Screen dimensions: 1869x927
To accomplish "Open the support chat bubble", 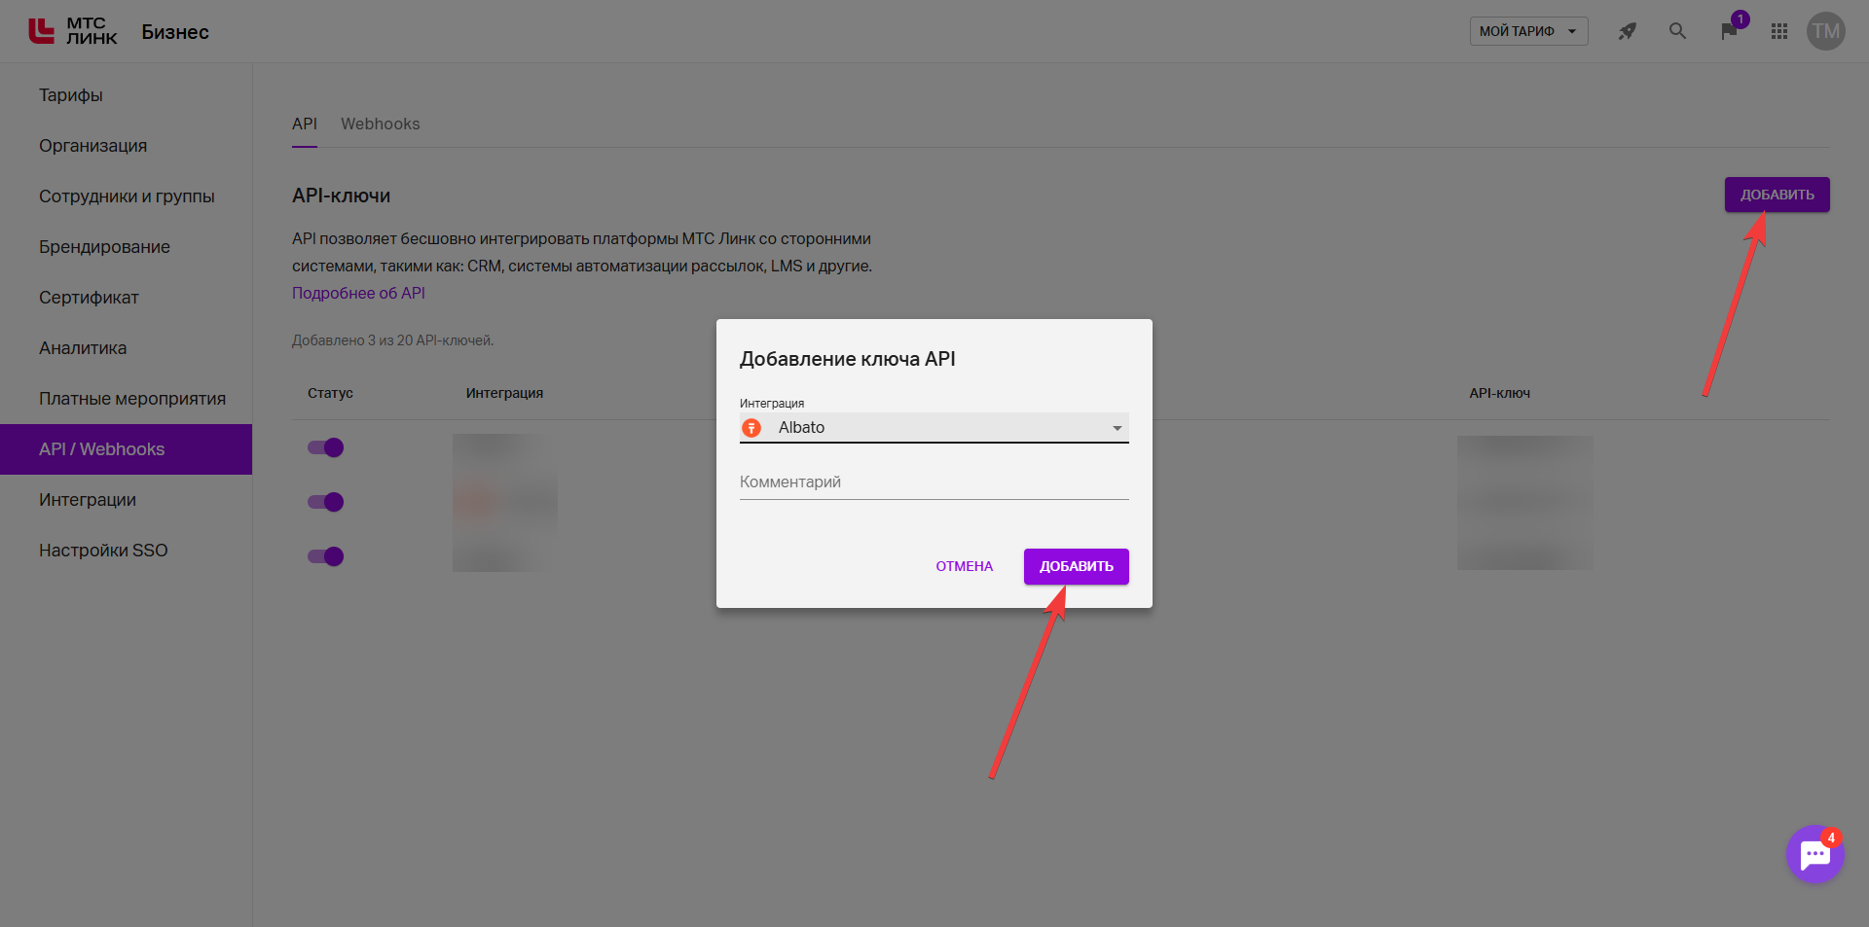I will (1815, 855).
